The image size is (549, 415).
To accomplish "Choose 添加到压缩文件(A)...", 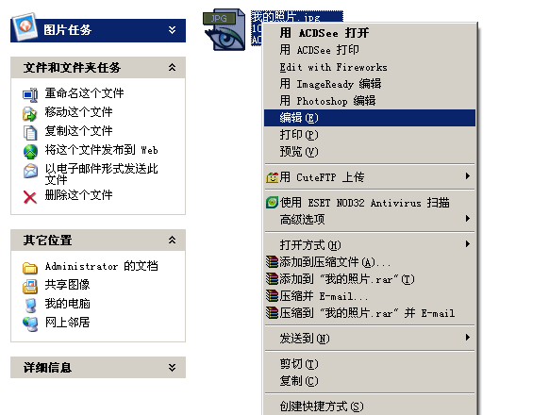I will [x=370, y=262].
